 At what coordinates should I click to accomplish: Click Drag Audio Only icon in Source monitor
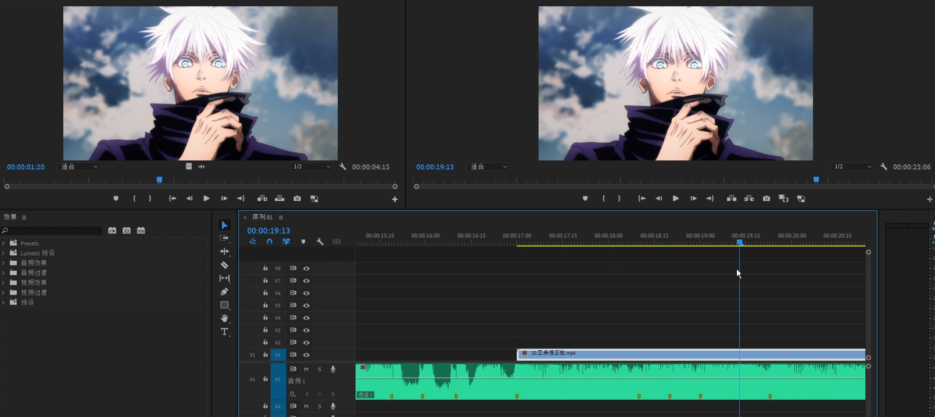click(x=202, y=167)
